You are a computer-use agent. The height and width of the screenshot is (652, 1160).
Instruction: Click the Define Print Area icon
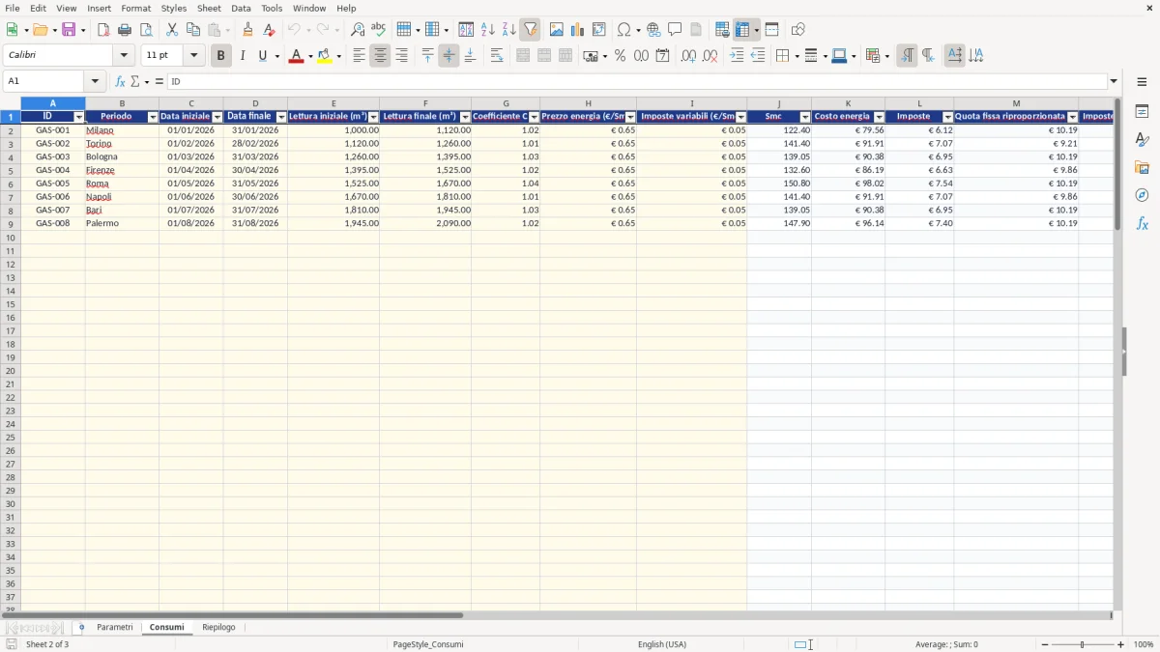click(x=722, y=30)
